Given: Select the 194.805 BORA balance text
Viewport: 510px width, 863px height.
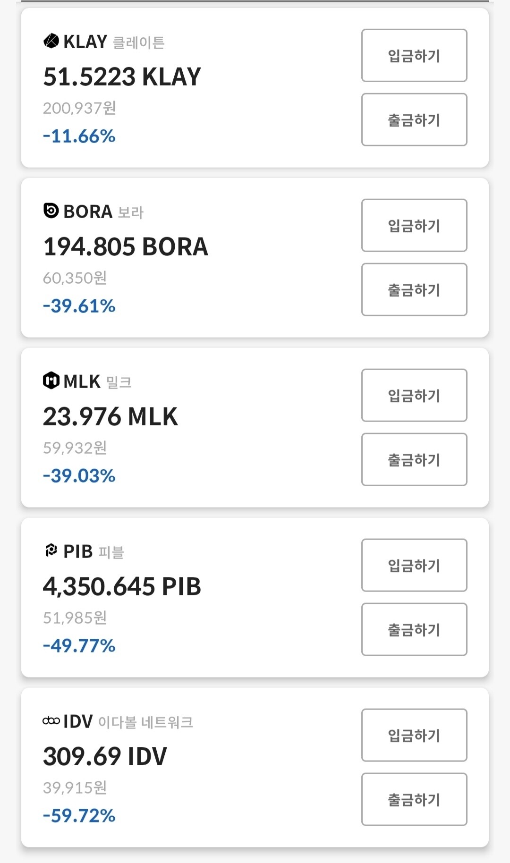Looking at the screenshot, I should [x=125, y=247].
